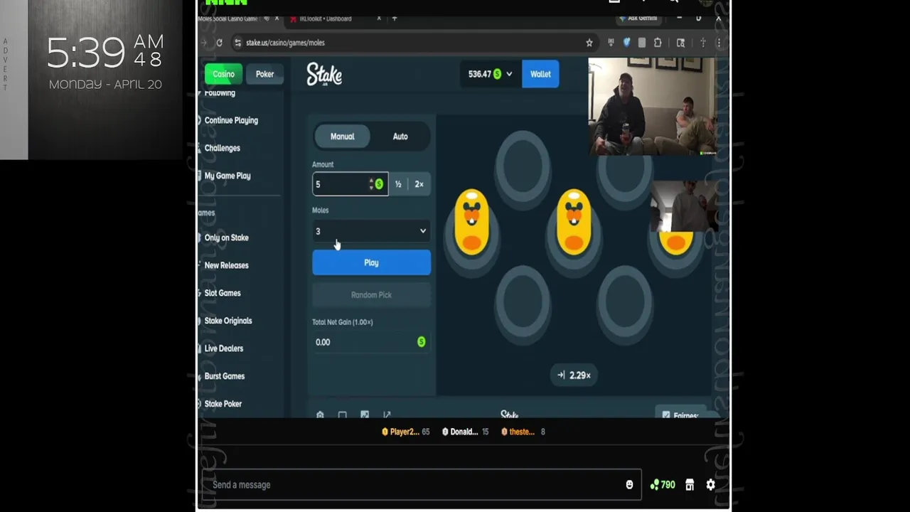Click the left yellow mole
910x512 pixels.
point(471,222)
